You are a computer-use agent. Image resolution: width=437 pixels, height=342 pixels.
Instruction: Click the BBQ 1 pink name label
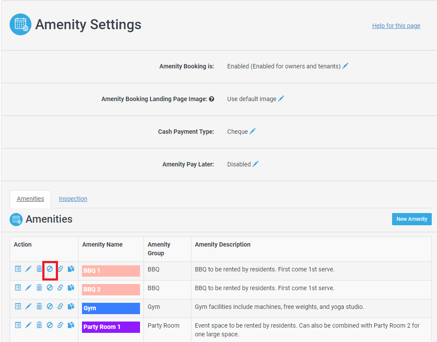[111, 271]
